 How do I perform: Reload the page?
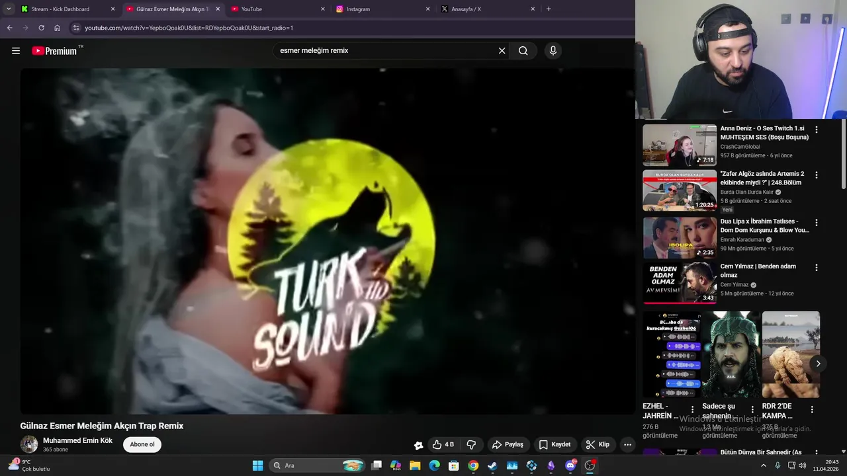[41, 28]
